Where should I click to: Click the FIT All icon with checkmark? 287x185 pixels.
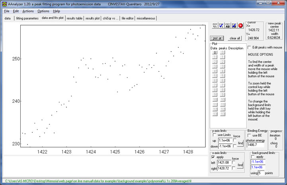(x=234, y=26)
